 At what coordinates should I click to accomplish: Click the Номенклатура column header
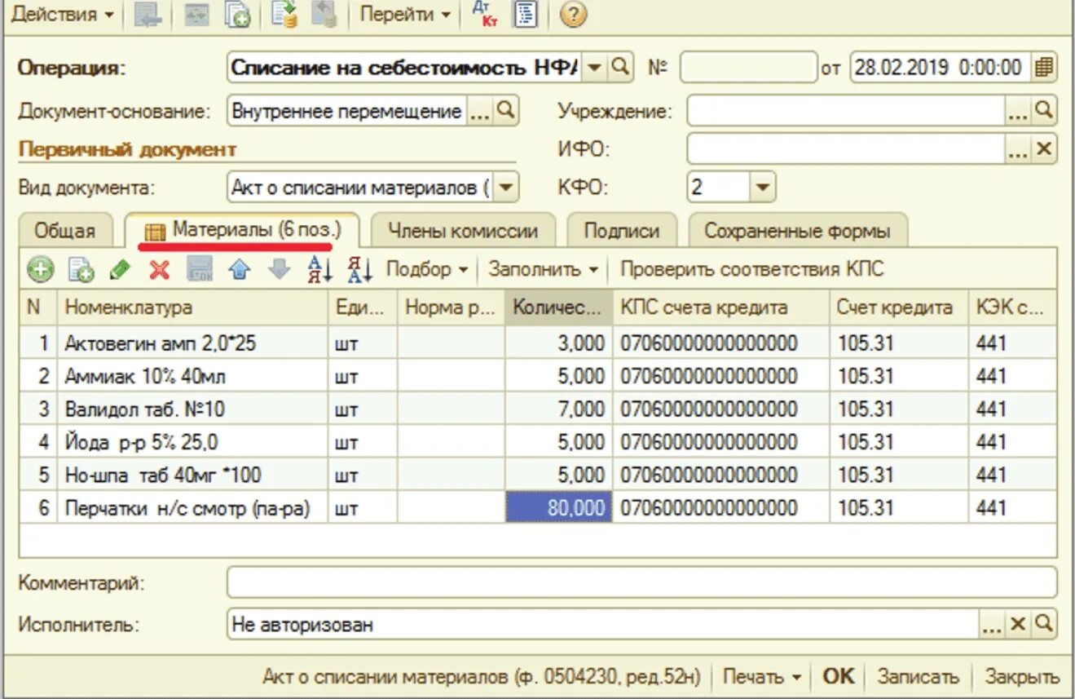click(x=193, y=307)
